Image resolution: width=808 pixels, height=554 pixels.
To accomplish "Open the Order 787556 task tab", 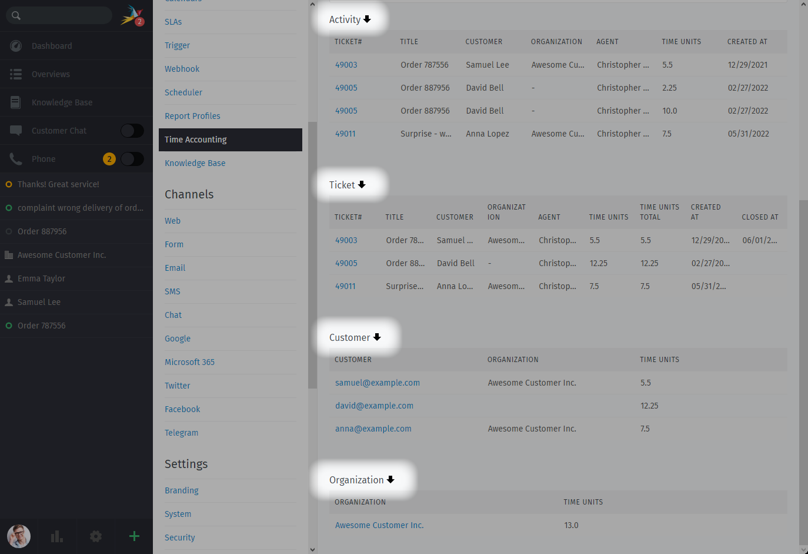I will (76, 326).
